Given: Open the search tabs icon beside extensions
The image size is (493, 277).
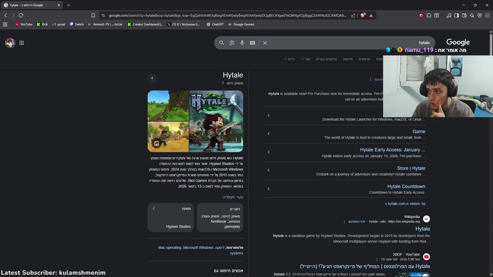Looking at the screenshot, I should (436, 15).
